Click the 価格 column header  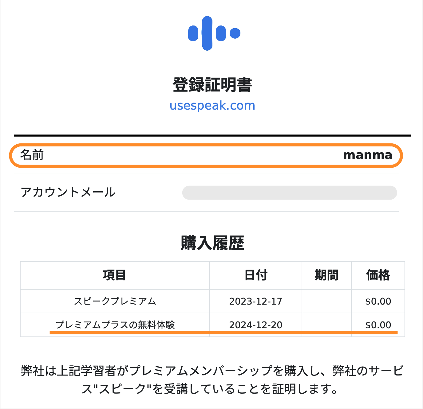[x=378, y=275]
